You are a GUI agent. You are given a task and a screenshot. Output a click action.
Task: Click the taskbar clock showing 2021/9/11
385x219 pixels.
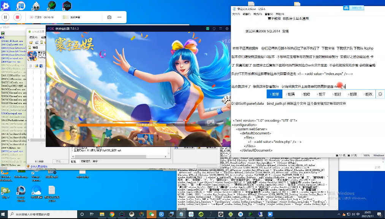click(x=368, y=214)
